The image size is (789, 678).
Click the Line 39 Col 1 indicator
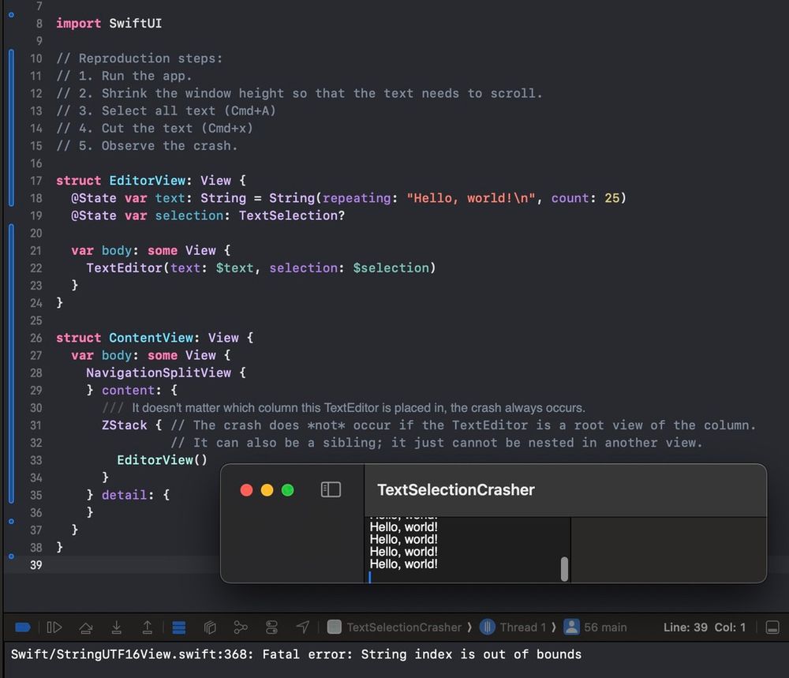pos(704,627)
